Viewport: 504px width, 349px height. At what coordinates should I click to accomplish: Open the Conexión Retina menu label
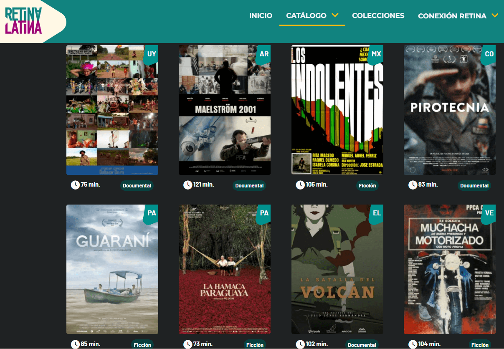point(452,16)
